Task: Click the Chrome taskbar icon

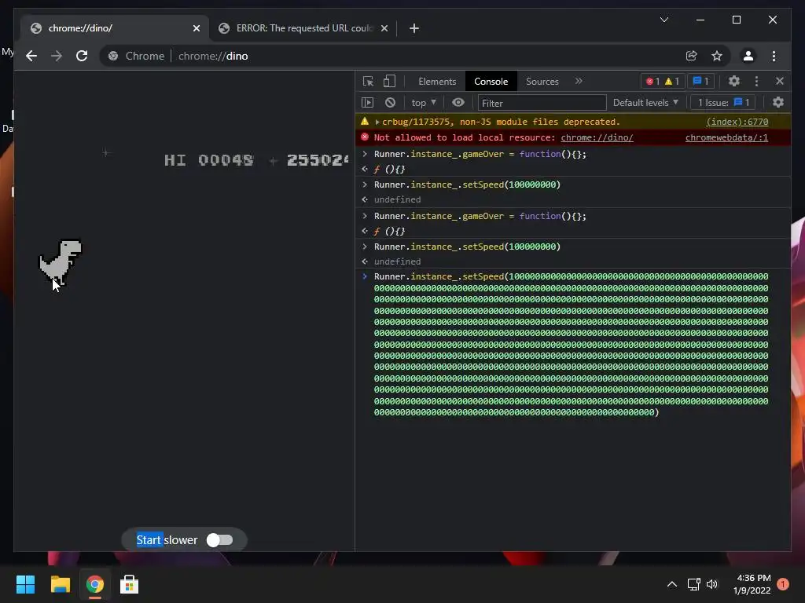Action: coord(94,584)
